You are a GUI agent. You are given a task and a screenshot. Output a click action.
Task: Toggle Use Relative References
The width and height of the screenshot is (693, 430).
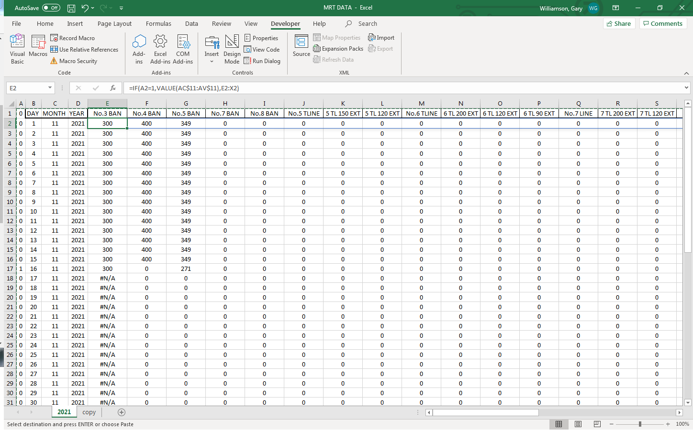[x=84, y=50]
